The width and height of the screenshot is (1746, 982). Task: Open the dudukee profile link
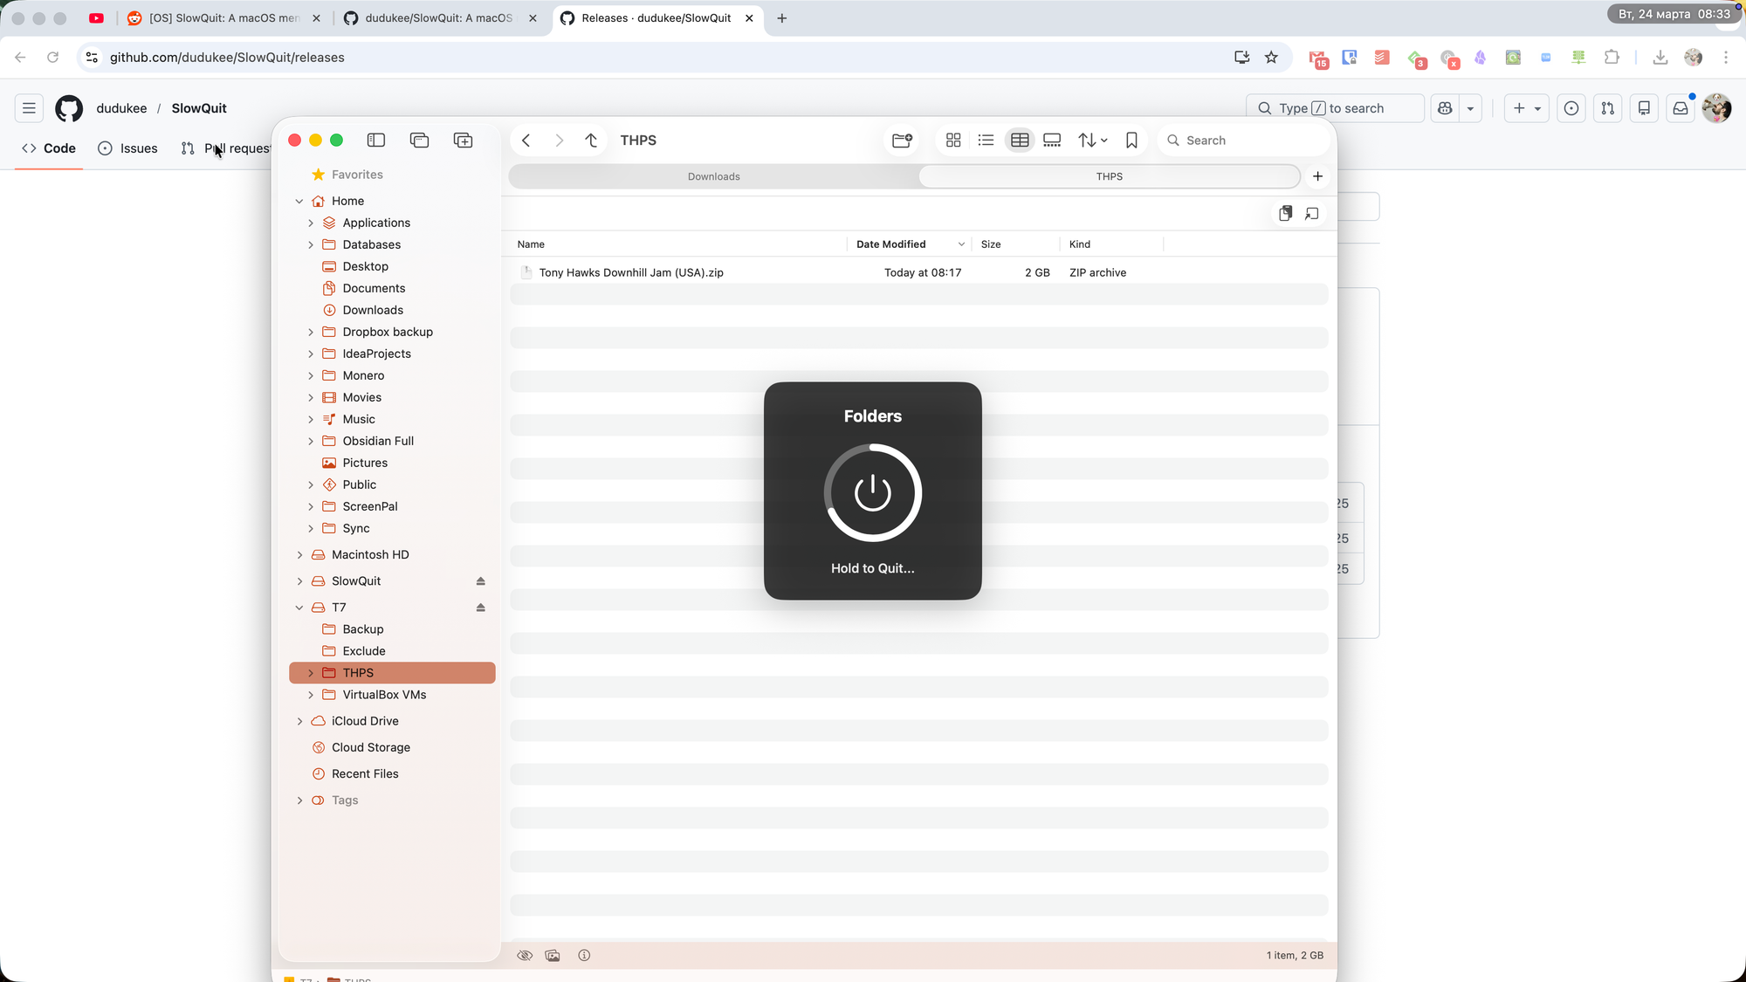point(121,108)
